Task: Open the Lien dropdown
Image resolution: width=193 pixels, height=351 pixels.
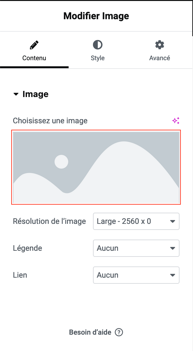Action: pyautogui.click(x=136, y=275)
